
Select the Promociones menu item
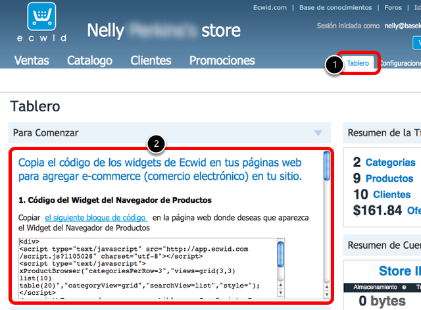pos(222,61)
